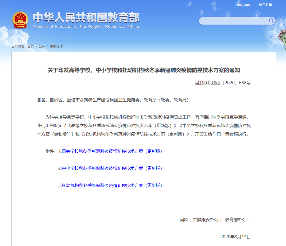This screenshot has width=286, height=246.
Task: Open the 微言教育 link
Action: [x=265, y=5]
